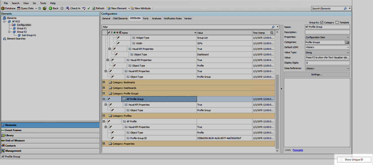Expand the Category: Properties group
Image resolution: width=373 pixels, height=165 pixels.
[x=104, y=144]
